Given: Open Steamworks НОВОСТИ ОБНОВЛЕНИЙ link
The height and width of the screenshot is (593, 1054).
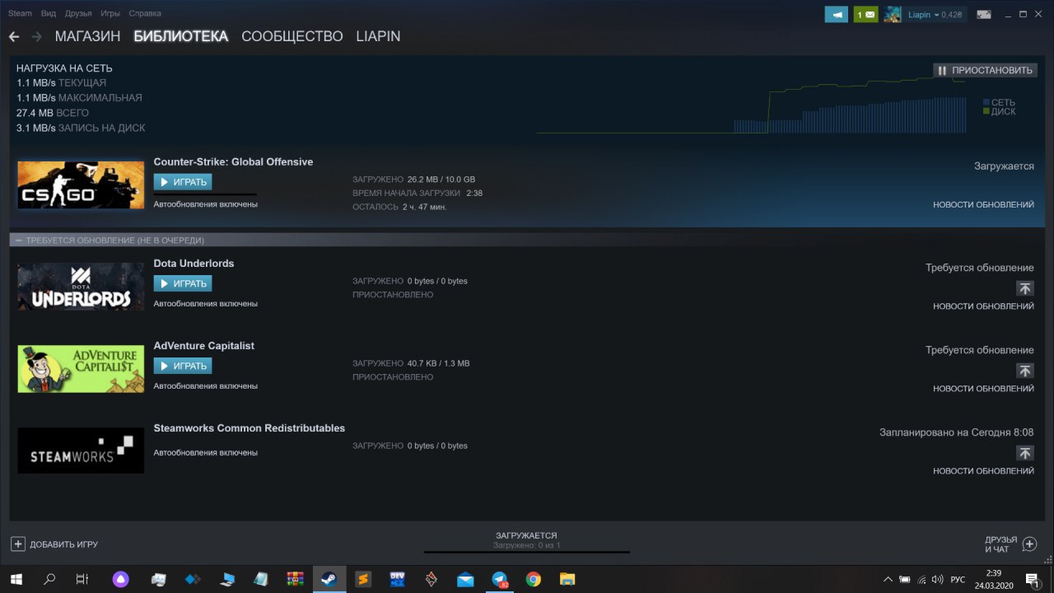Looking at the screenshot, I should click(x=983, y=471).
